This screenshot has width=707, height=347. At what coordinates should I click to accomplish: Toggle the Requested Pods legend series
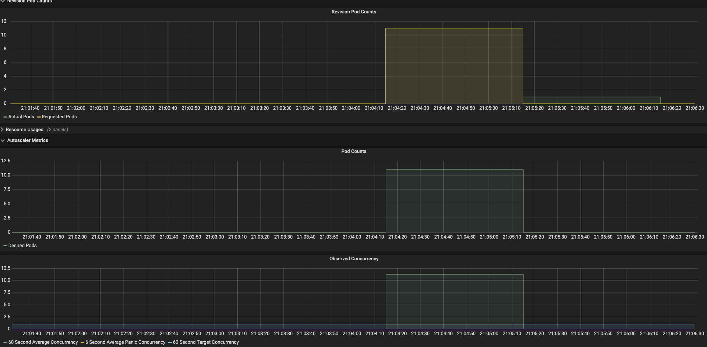[x=59, y=116]
